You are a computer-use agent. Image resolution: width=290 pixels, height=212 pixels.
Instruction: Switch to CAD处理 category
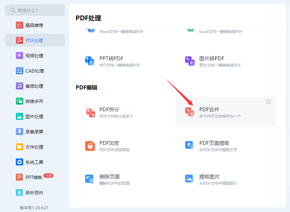click(x=35, y=71)
